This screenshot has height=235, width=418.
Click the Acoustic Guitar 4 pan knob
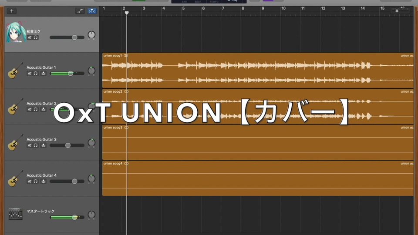[x=91, y=178]
